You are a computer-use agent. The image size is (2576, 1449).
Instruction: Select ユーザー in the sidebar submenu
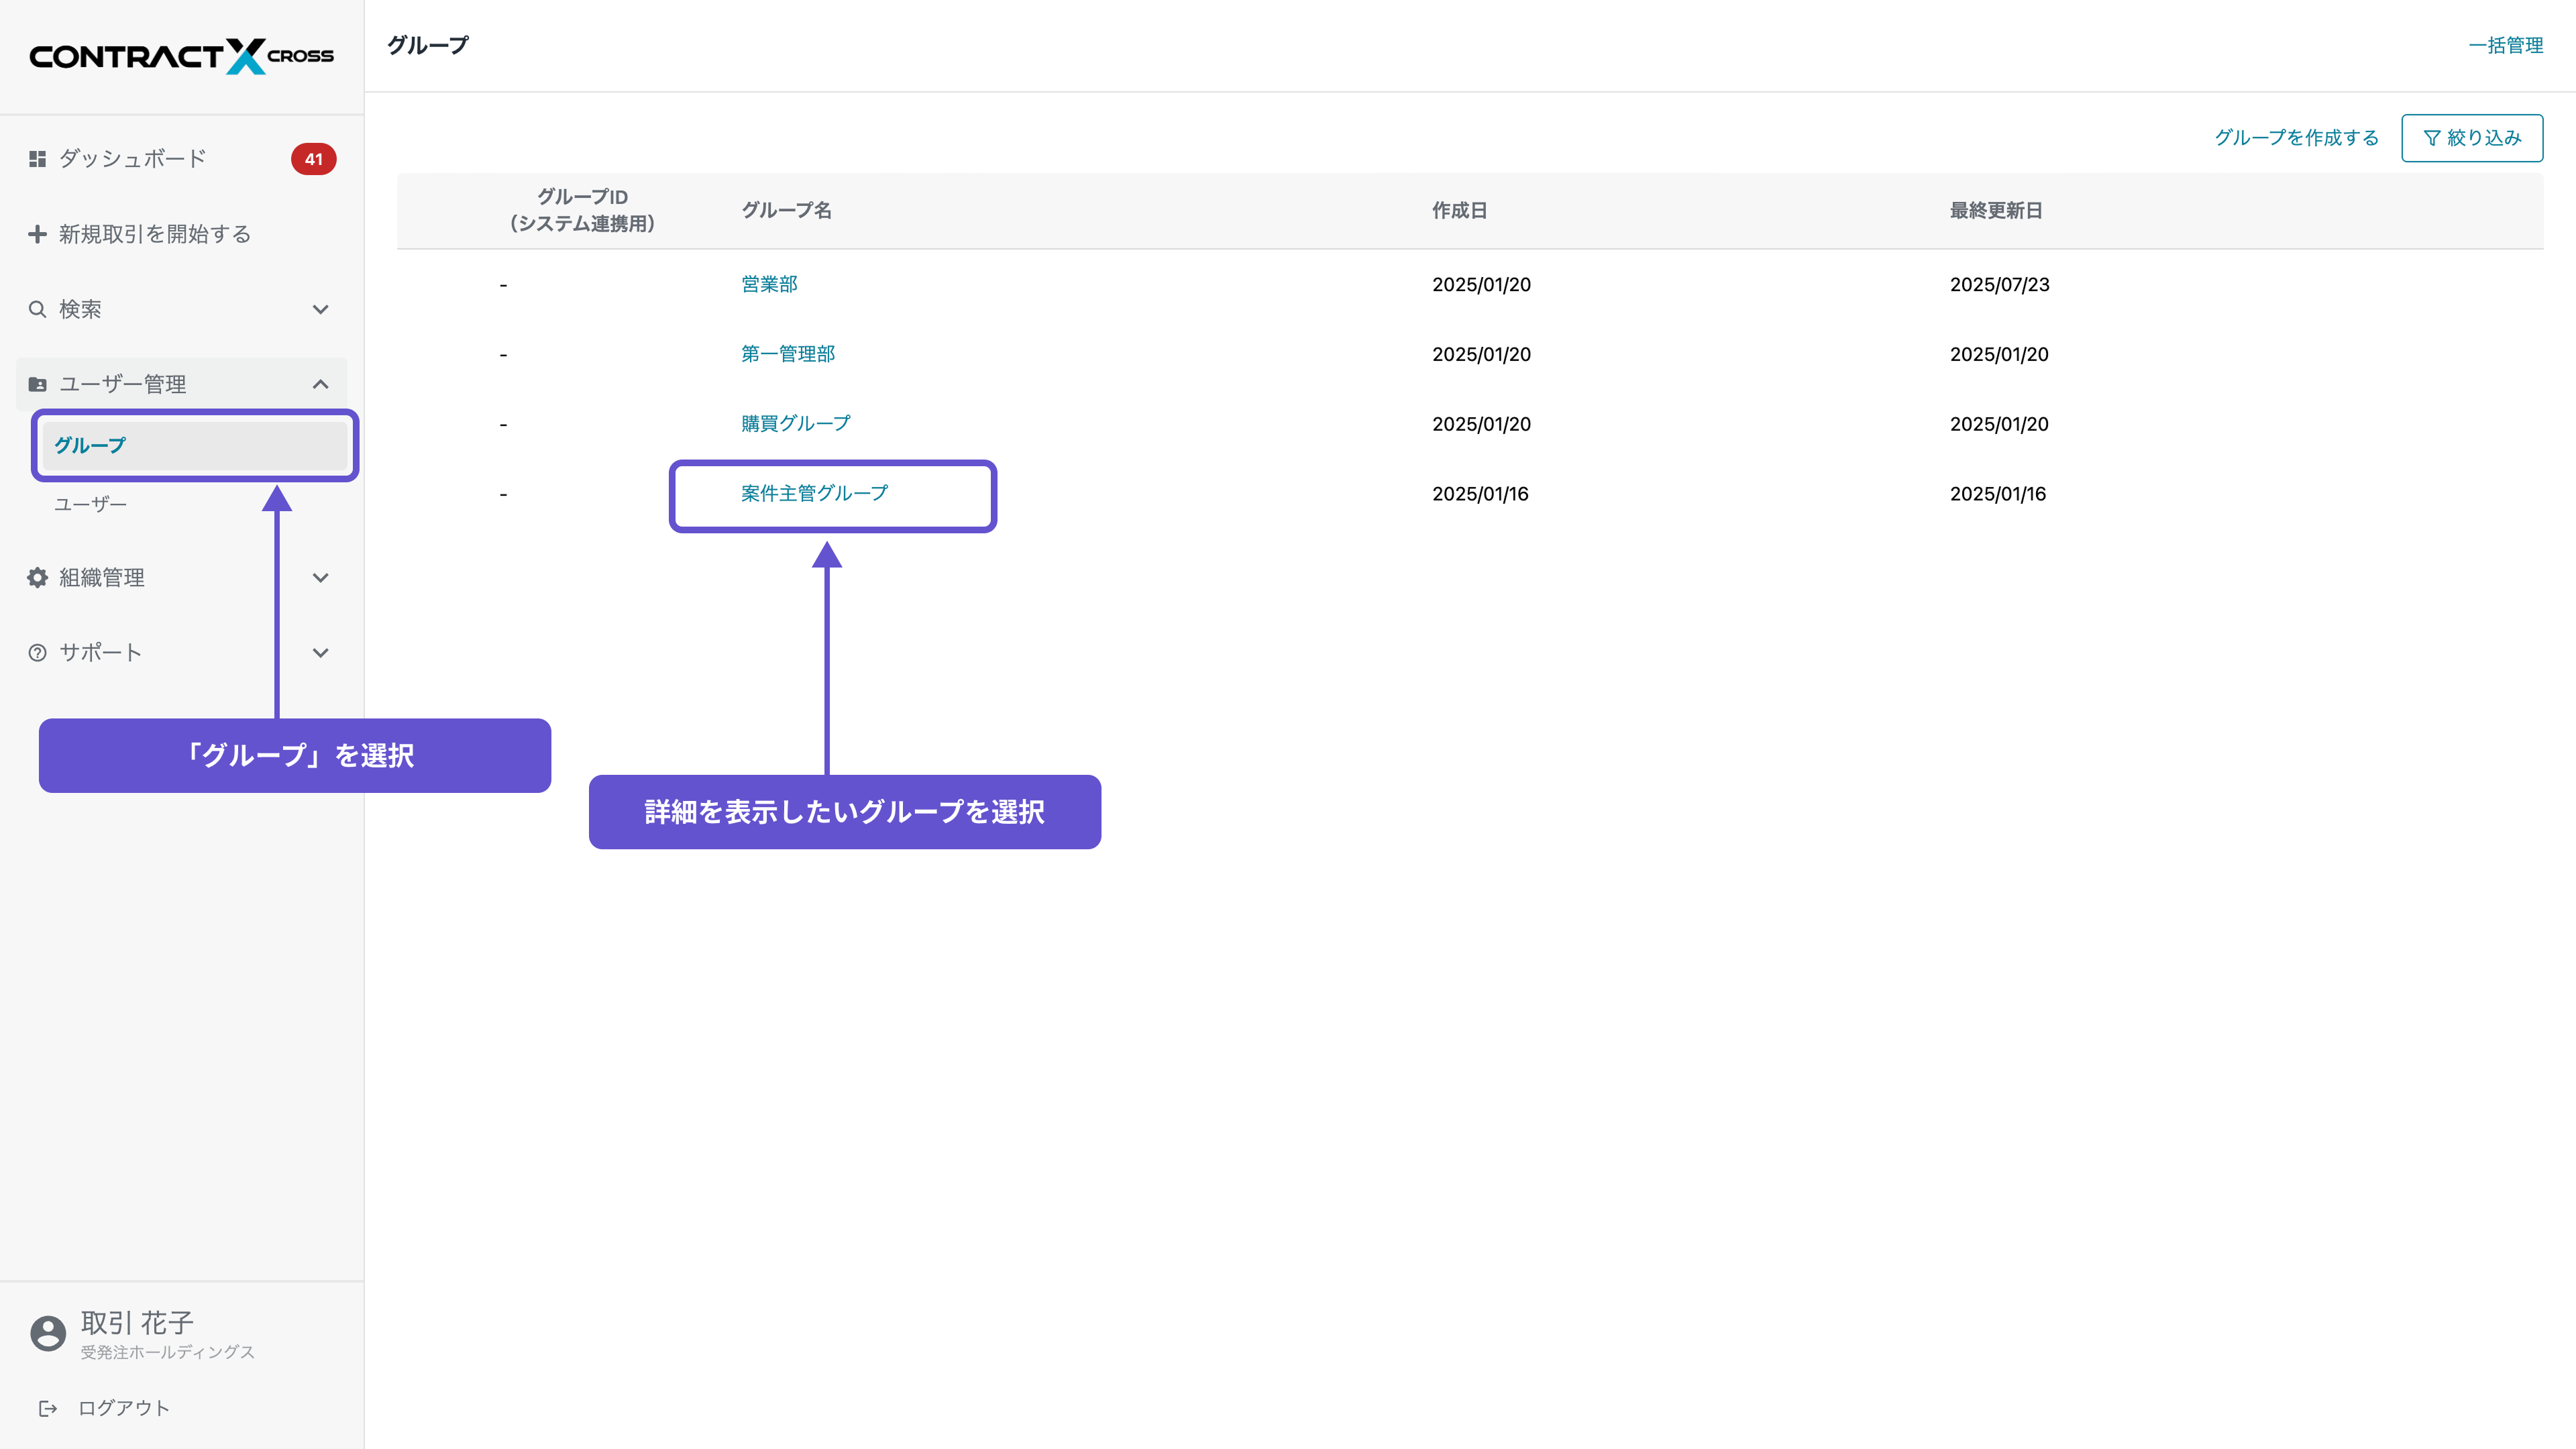click(x=90, y=504)
